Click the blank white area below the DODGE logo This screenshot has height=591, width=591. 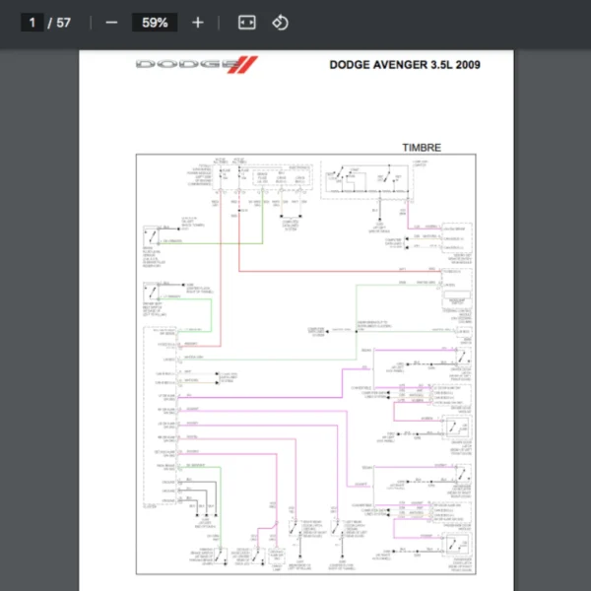coord(197,108)
